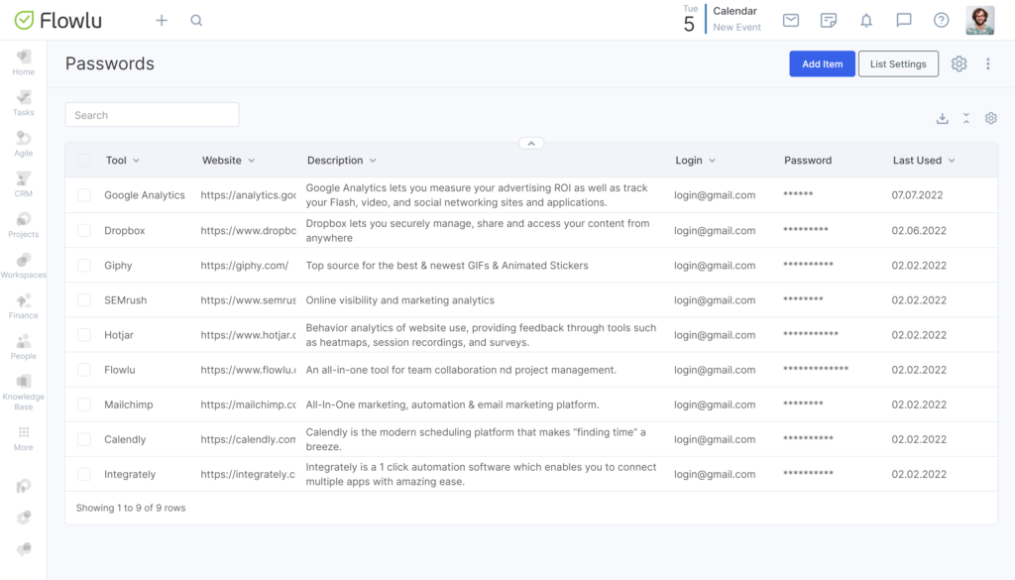Click the Calendly tool name

tap(125, 439)
